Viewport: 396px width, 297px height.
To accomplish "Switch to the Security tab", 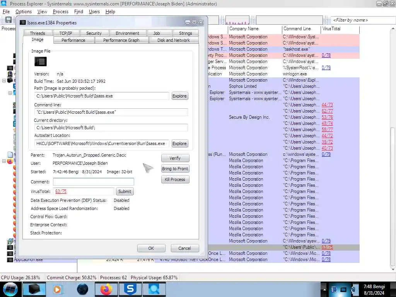I will [94, 33].
